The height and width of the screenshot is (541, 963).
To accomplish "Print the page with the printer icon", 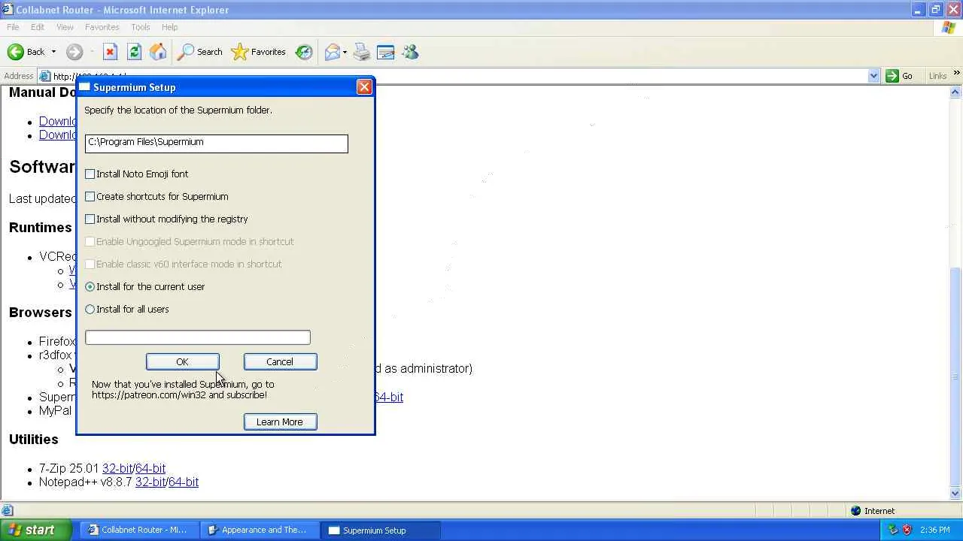I will click(362, 52).
